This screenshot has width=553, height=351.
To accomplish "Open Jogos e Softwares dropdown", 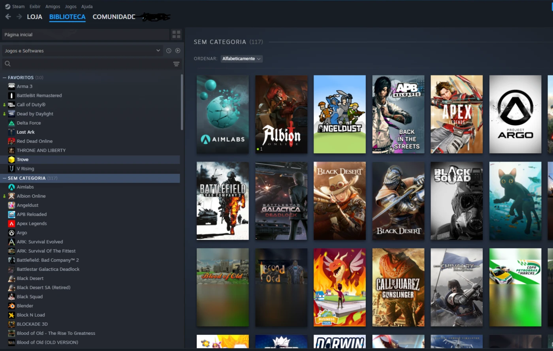I will tap(82, 51).
